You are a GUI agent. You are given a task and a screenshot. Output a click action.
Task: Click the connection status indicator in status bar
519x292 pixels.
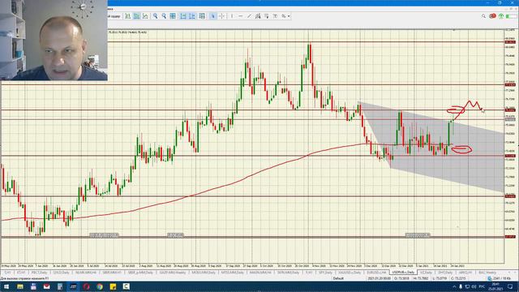pyautogui.click(x=500, y=278)
